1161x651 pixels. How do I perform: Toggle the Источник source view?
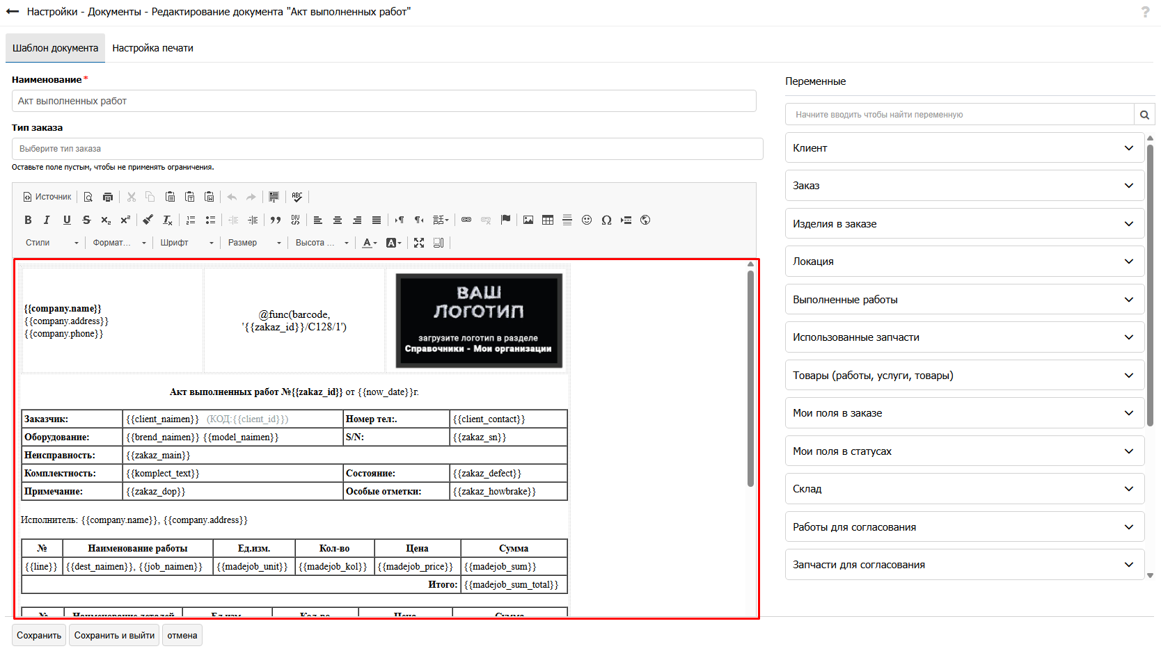tap(47, 197)
